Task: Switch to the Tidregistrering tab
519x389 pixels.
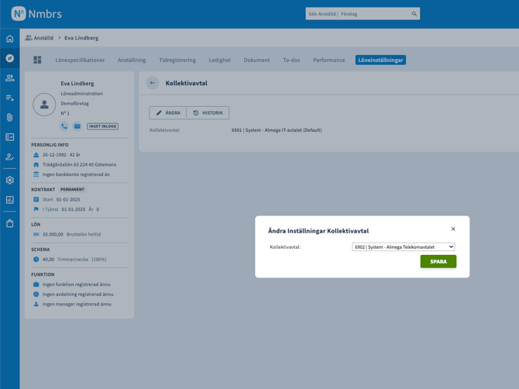Action: pyautogui.click(x=177, y=60)
